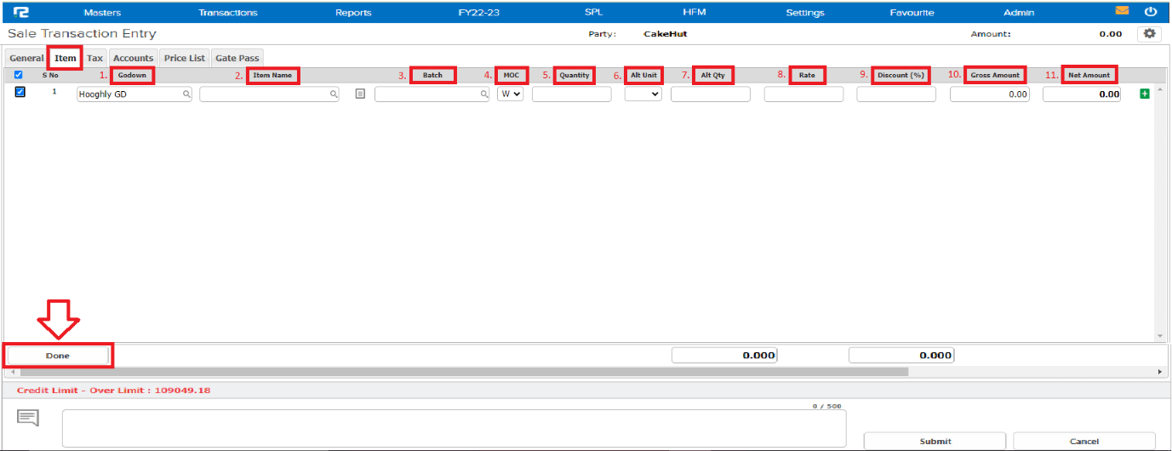Click the Quantity column header

(x=575, y=75)
